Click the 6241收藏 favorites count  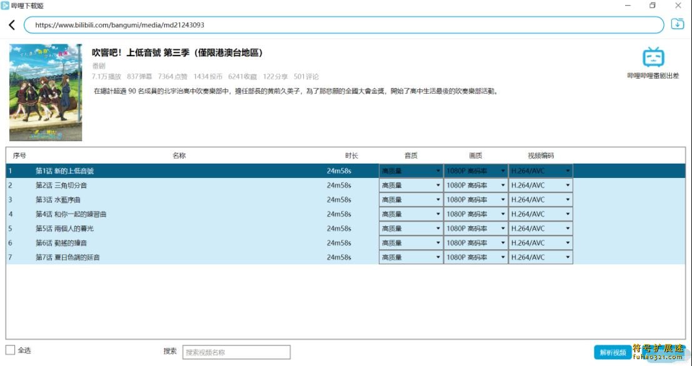[x=243, y=77]
